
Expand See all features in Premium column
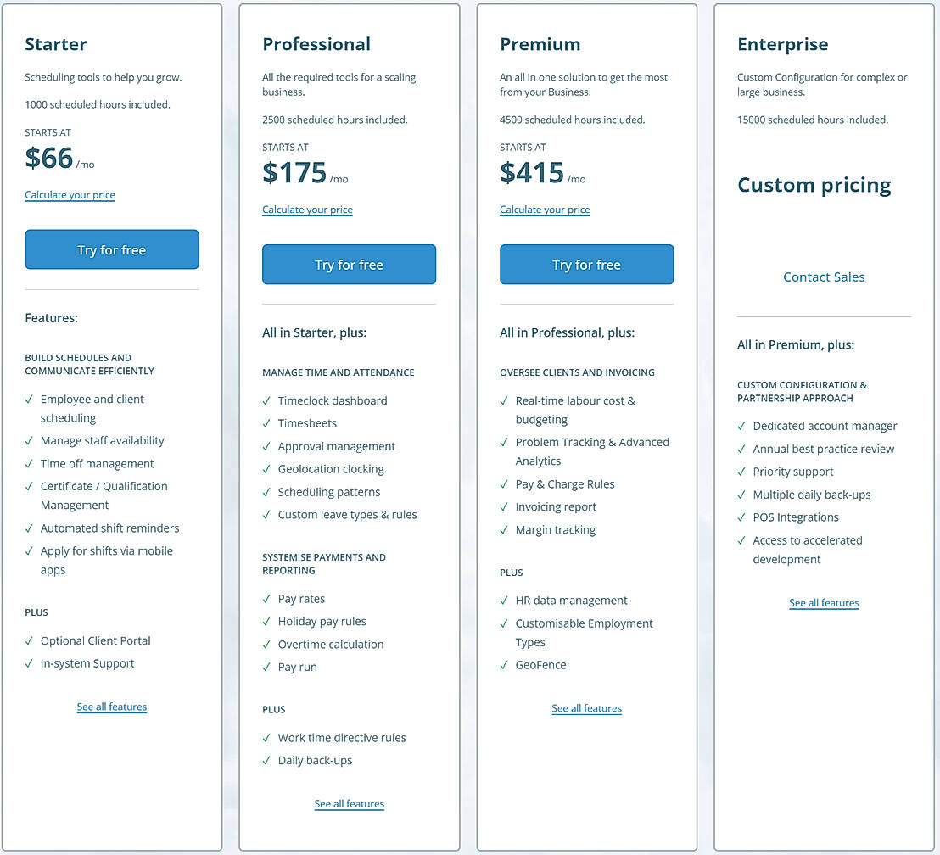(586, 708)
